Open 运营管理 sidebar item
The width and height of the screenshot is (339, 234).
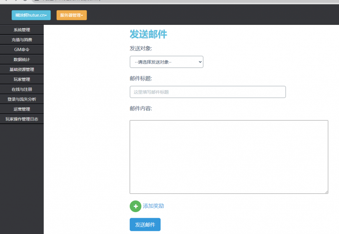pyautogui.click(x=22, y=109)
